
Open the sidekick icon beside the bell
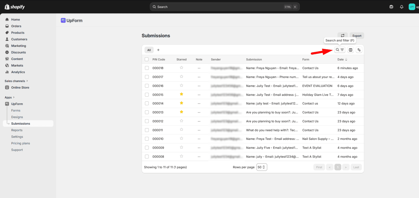coord(391,7)
